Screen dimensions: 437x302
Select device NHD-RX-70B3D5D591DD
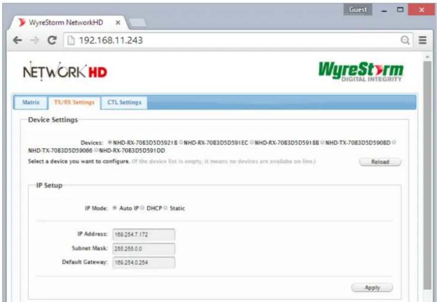click(x=96, y=150)
